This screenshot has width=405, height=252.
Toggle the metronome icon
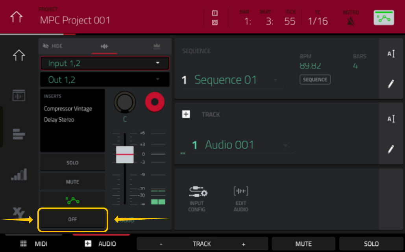point(351,21)
